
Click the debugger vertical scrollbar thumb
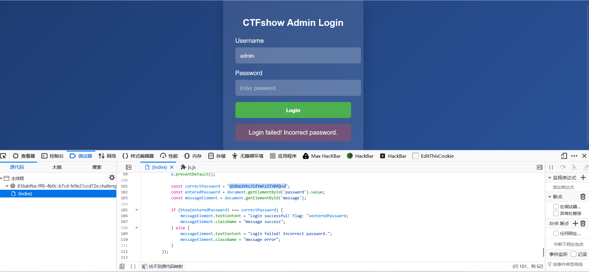pos(543,252)
